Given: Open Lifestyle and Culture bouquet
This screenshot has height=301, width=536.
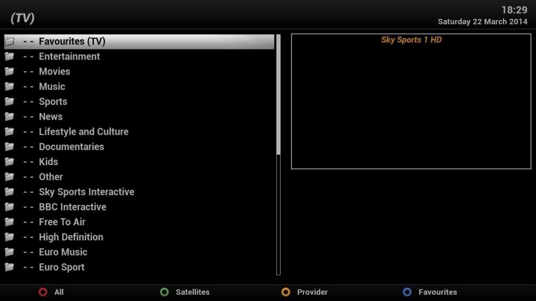Looking at the screenshot, I should (x=139, y=131).
